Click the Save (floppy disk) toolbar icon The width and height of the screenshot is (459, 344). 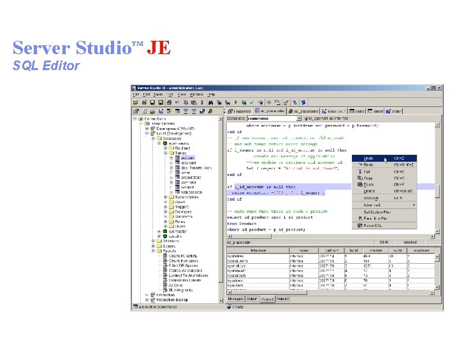152,103
